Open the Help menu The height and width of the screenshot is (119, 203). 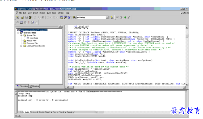coord(67,13)
